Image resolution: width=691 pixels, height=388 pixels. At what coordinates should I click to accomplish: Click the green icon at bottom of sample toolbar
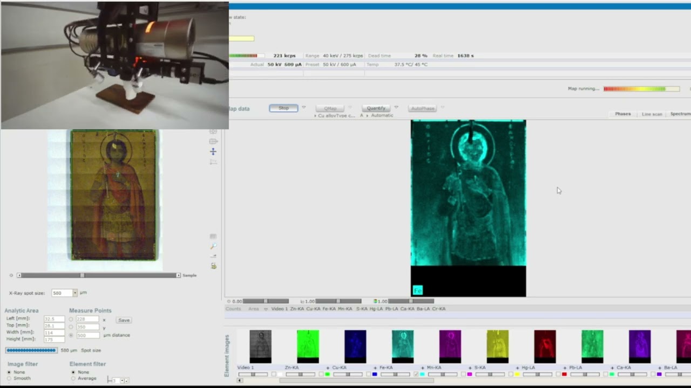tap(213, 266)
